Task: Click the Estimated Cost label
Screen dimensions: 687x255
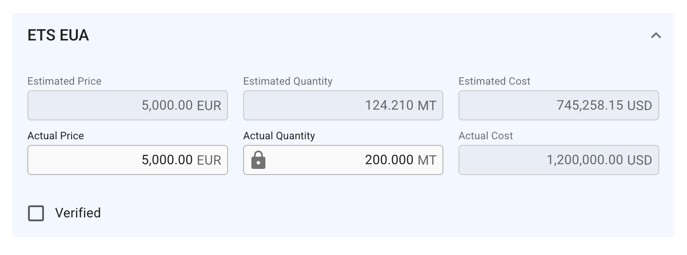Action: pos(494,81)
